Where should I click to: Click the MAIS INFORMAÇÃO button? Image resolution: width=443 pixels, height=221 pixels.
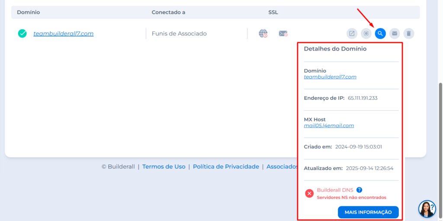coord(368,212)
